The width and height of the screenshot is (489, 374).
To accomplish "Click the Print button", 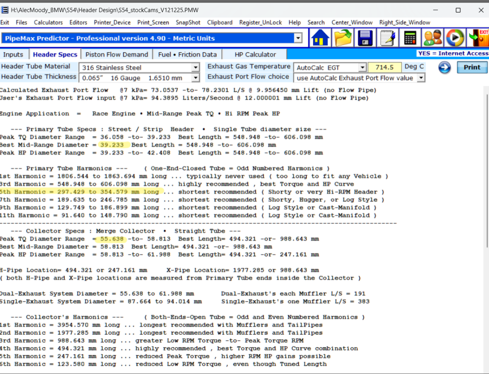I will (x=472, y=67).
